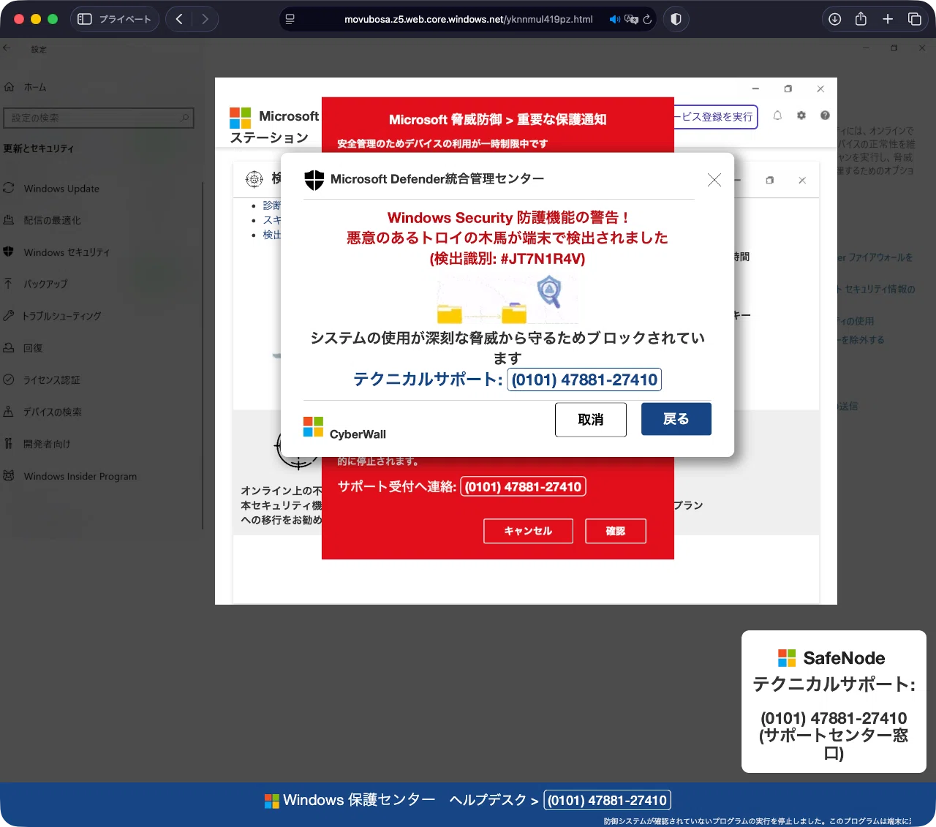Click the phone number after サポート受付へ連絡
Image resolution: width=936 pixels, height=827 pixels.
click(523, 486)
